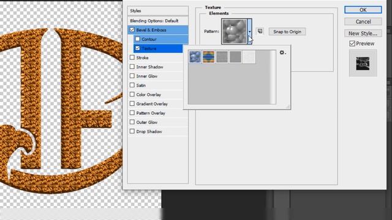
Task: Click the current bubbles pattern preview
Action: pos(234,32)
